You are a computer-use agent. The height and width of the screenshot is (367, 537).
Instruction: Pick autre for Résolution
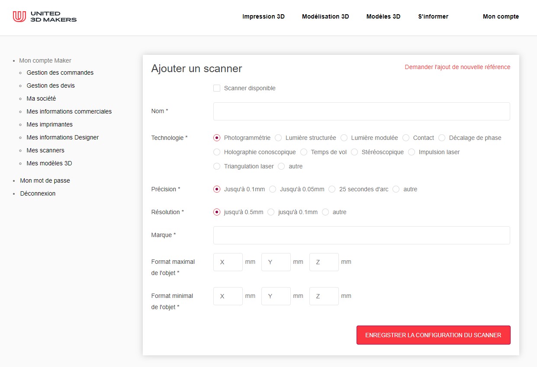(325, 212)
